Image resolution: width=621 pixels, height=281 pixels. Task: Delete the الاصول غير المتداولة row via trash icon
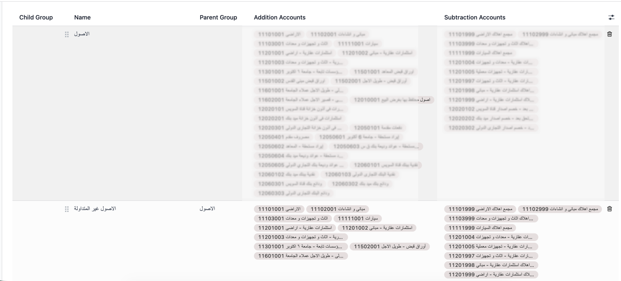click(x=610, y=209)
